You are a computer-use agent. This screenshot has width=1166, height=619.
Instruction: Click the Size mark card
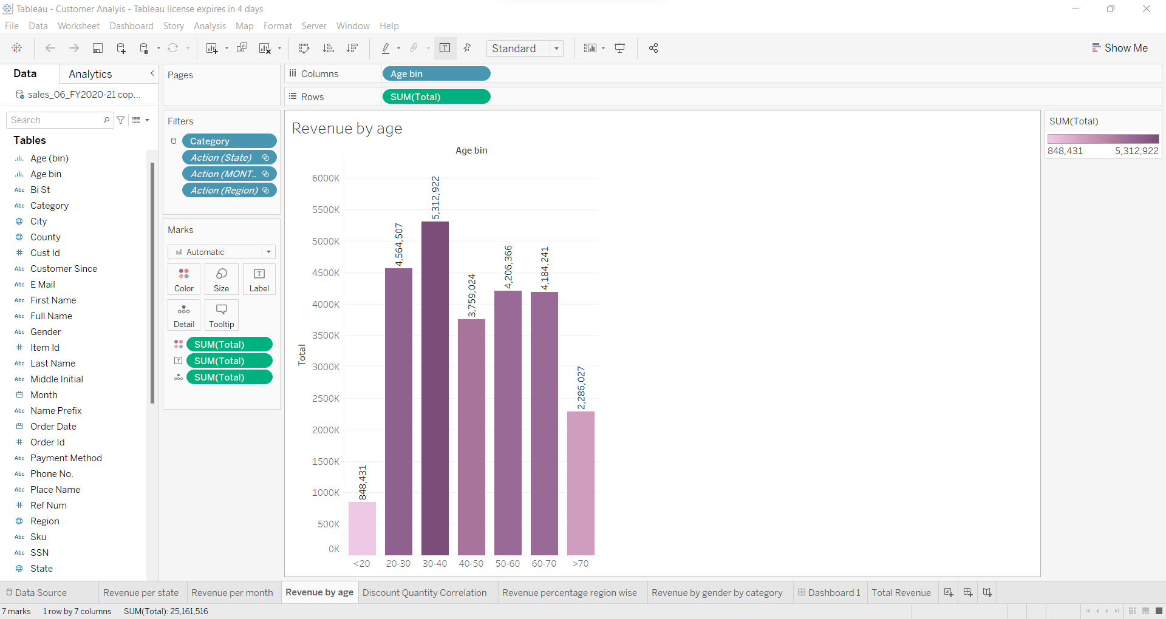(222, 279)
